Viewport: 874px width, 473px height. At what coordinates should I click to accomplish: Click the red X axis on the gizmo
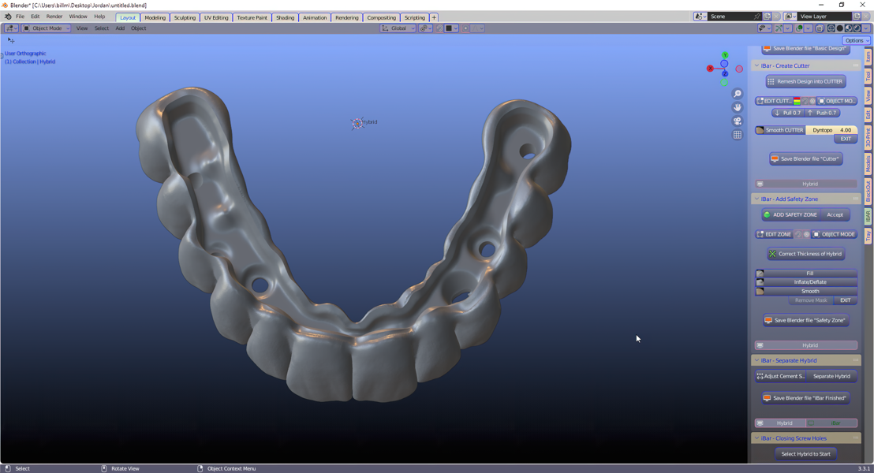(x=710, y=69)
